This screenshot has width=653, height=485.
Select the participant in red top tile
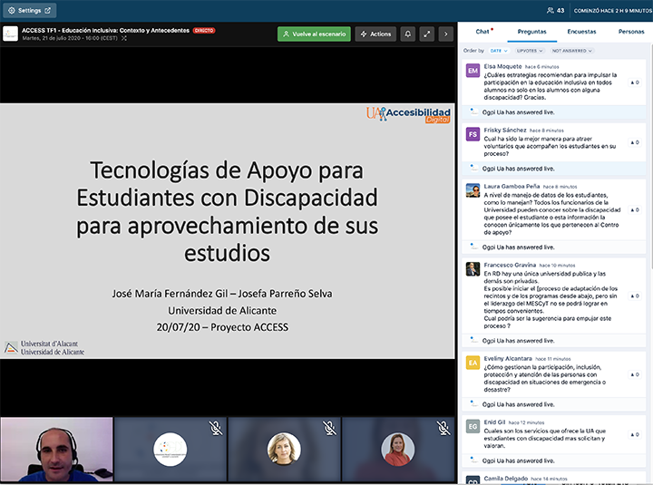[x=398, y=450]
